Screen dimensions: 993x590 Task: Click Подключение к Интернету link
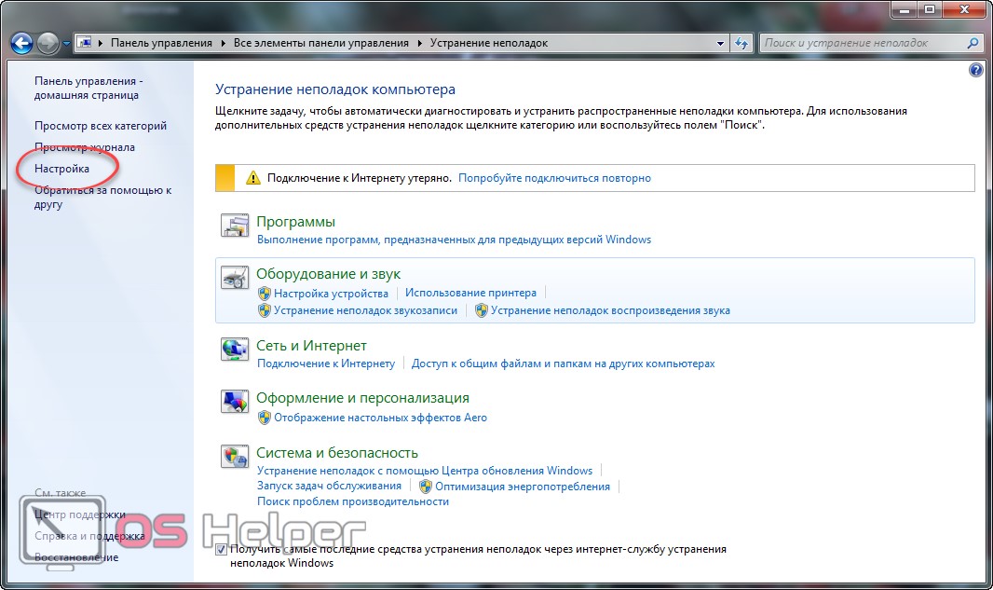click(325, 364)
